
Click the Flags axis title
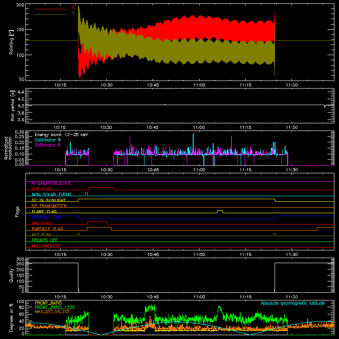tap(17, 211)
